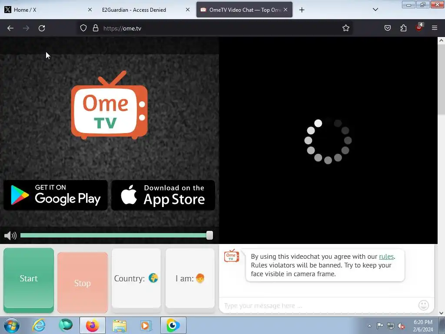Click the Type your message here field
This screenshot has width=445, height=334.
(318, 306)
